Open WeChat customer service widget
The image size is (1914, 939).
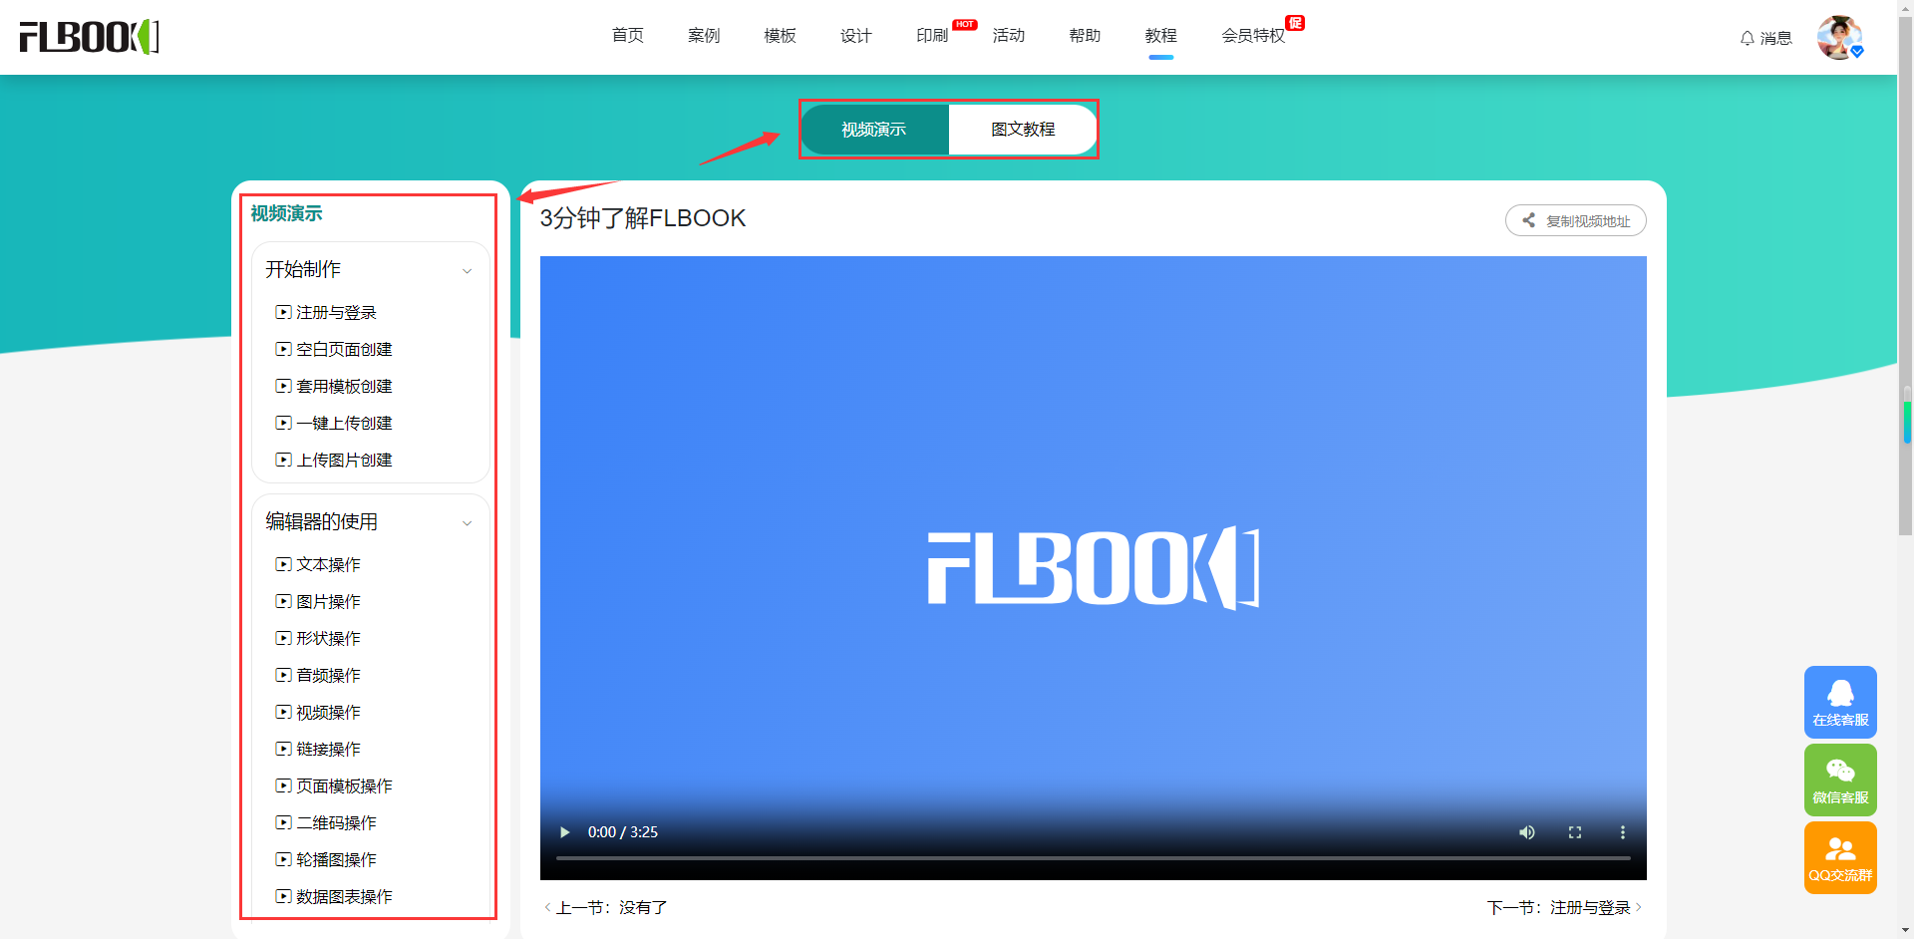1839,780
